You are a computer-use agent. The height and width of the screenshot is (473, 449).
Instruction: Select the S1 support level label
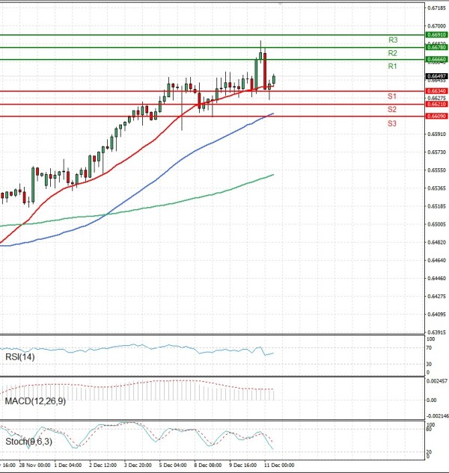tap(391, 97)
